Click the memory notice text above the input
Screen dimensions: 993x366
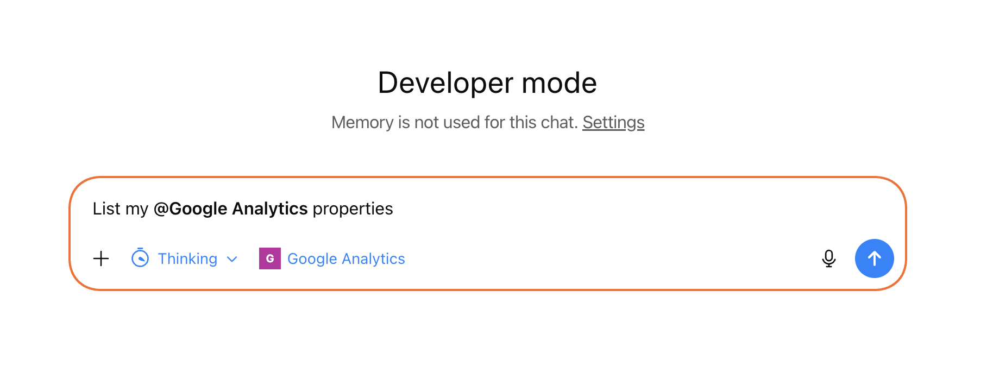tap(456, 122)
